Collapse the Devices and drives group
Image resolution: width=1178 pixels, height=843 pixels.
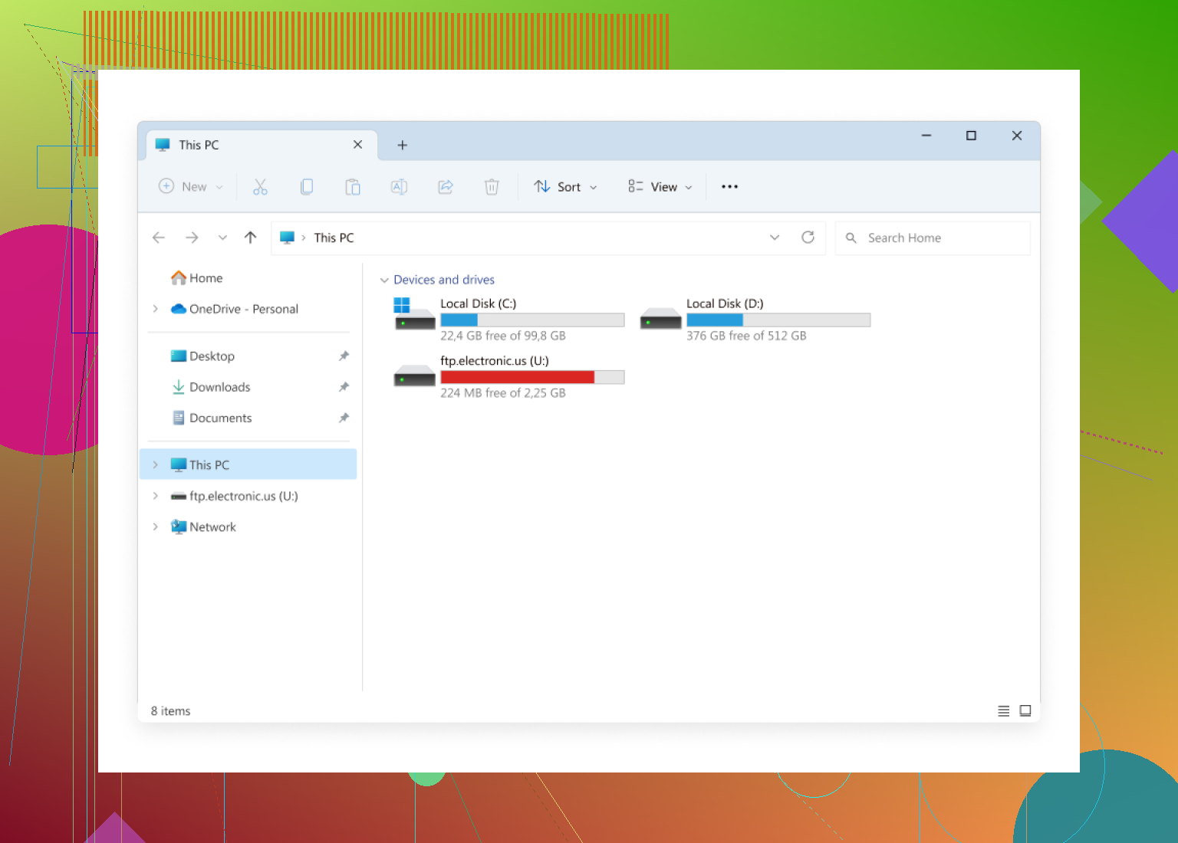coord(384,280)
